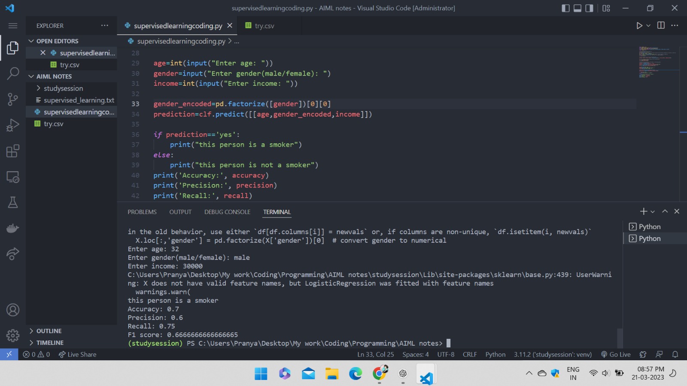Viewport: 687px width, 386px height.
Task: Click the Run Python File play button
Action: tap(639, 26)
